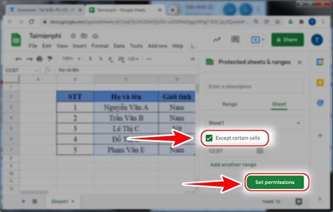333x212 pixels.
Task: Switch to the Range tab
Action: click(x=230, y=104)
